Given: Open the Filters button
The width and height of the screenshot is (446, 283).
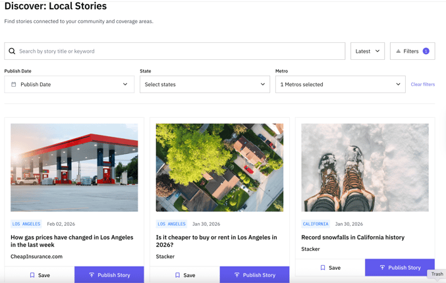Looking at the screenshot, I should point(412,51).
